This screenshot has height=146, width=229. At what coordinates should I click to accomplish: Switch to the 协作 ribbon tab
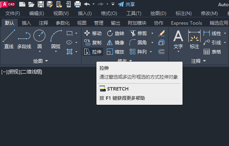coord(159,23)
